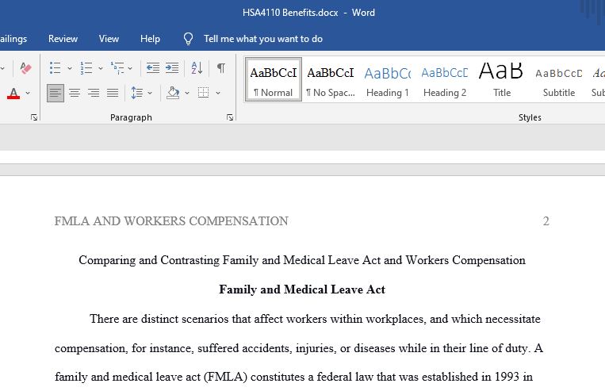Sort text with A-Z sort icon
This screenshot has width=605, height=391.
197,68
